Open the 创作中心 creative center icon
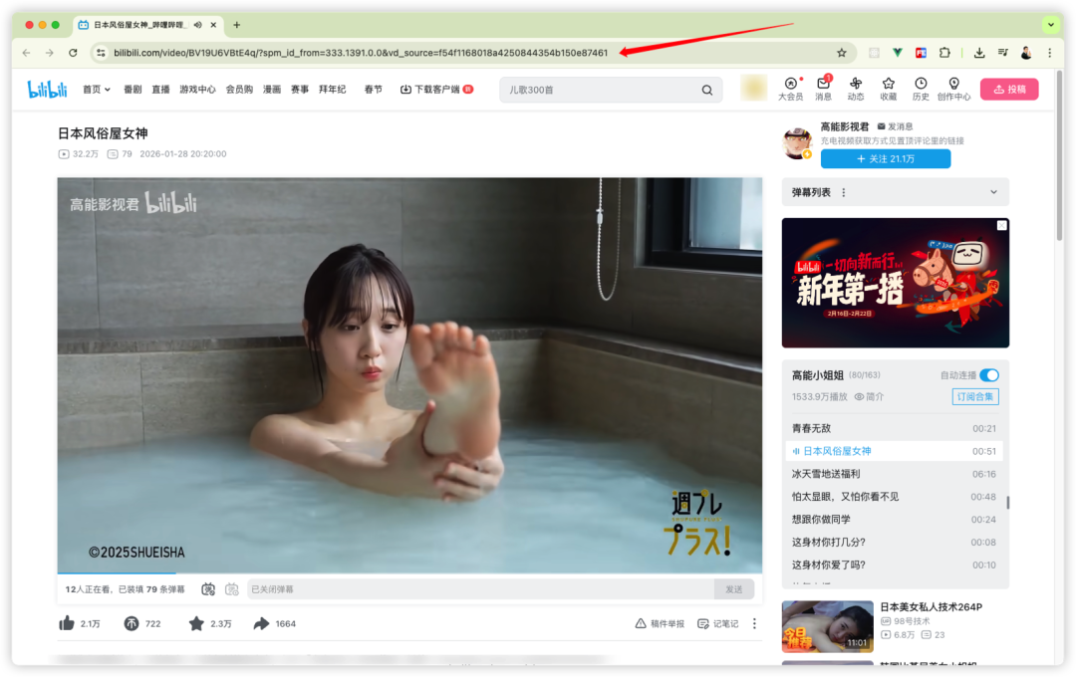This screenshot has height=677, width=1076. pos(953,89)
